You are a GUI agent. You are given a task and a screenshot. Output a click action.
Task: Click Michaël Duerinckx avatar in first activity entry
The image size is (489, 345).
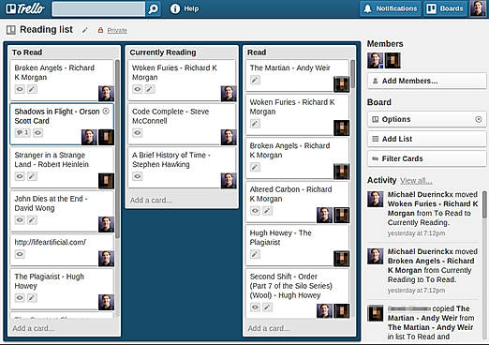pos(375,199)
